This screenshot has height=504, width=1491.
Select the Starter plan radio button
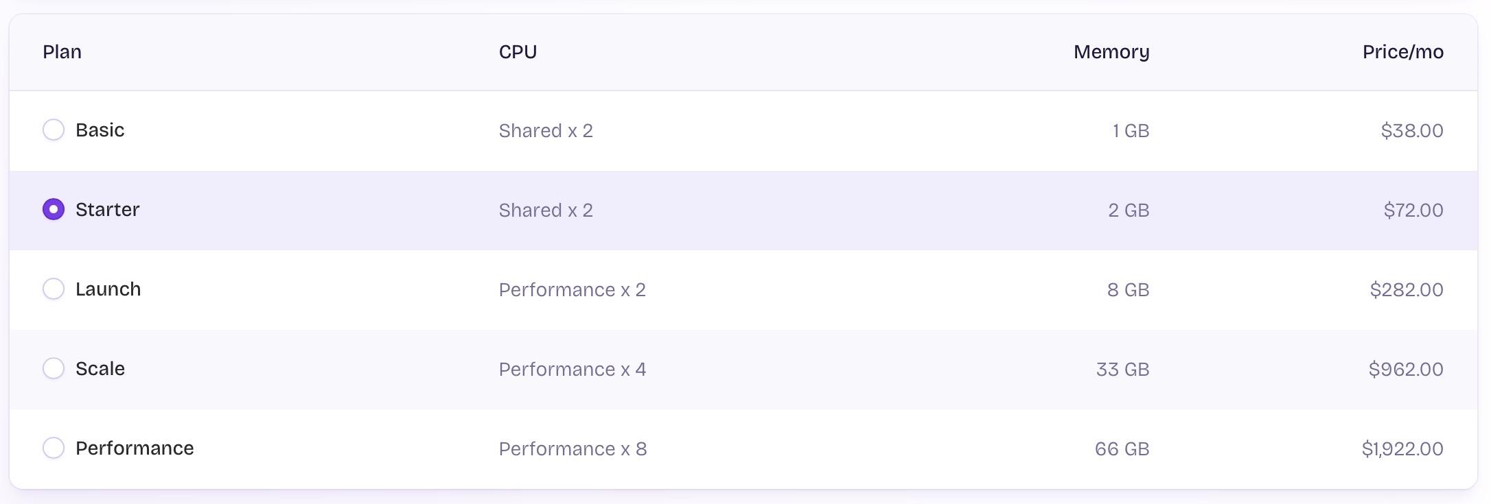(x=54, y=209)
